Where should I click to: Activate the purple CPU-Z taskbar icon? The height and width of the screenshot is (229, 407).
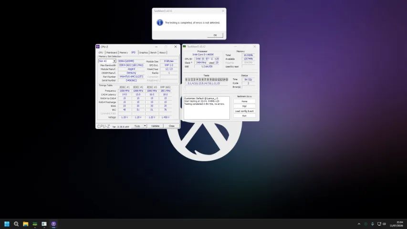(53, 224)
